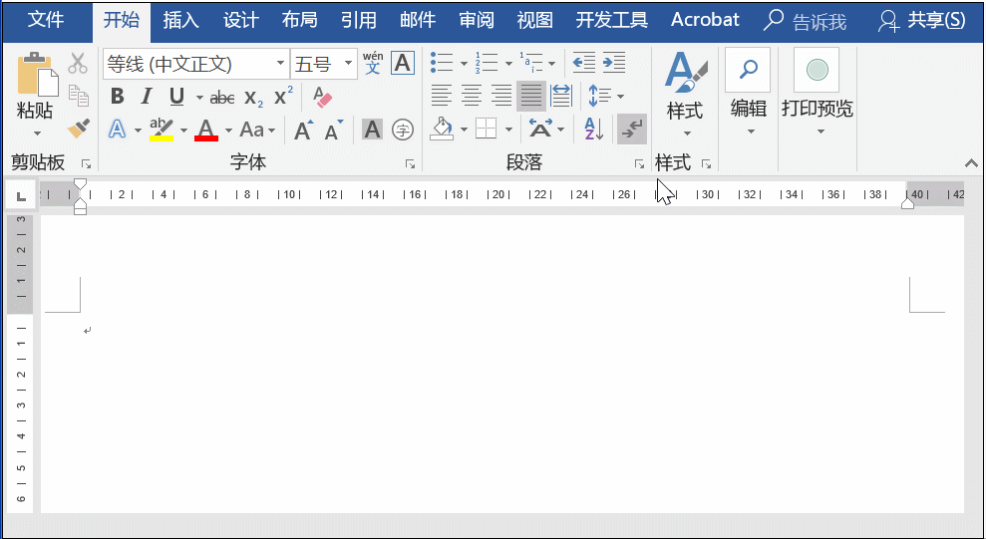Collapse the ribbon with chevron
This screenshot has width=986, height=539.
click(x=971, y=164)
